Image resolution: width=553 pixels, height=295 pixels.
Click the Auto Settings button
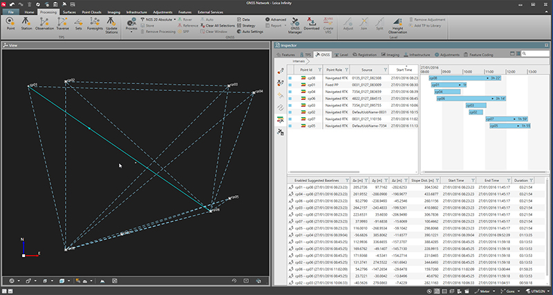click(x=250, y=32)
